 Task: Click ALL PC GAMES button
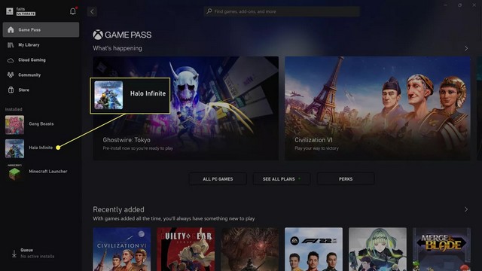coord(218,179)
